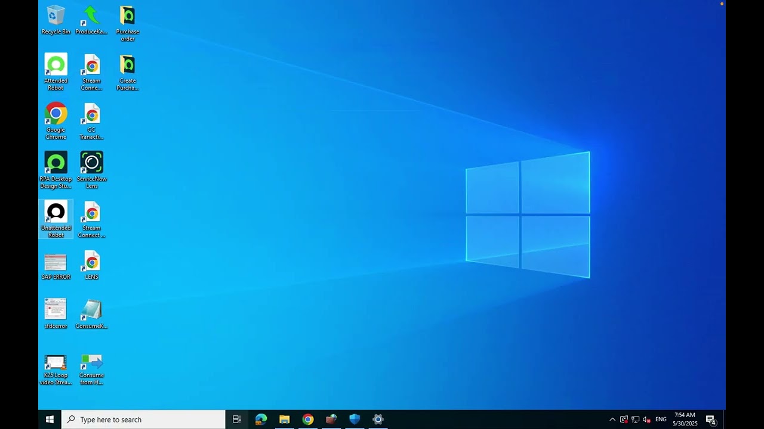Click the muted volume tray icon

click(646, 419)
